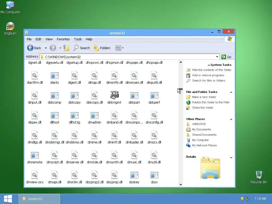Click the Go button
This screenshot has height=204, width=272.
point(226,57)
